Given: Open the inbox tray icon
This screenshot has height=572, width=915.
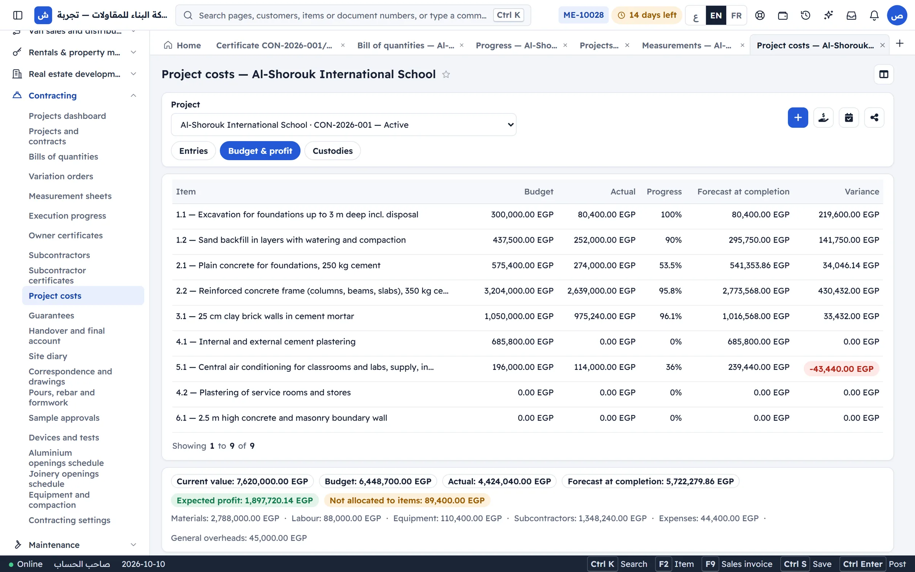Looking at the screenshot, I should [x=851, y=15].
